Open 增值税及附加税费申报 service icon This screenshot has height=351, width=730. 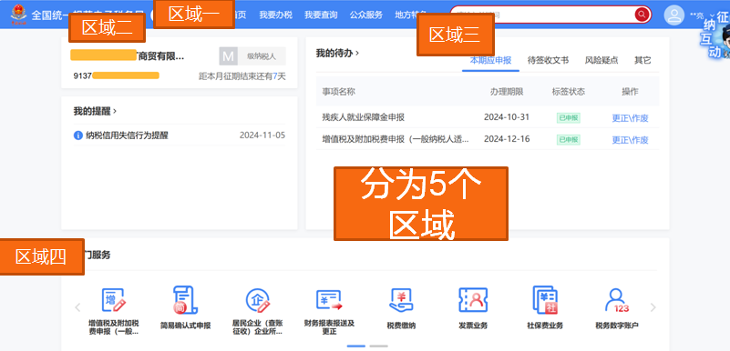tap(114, 300)
